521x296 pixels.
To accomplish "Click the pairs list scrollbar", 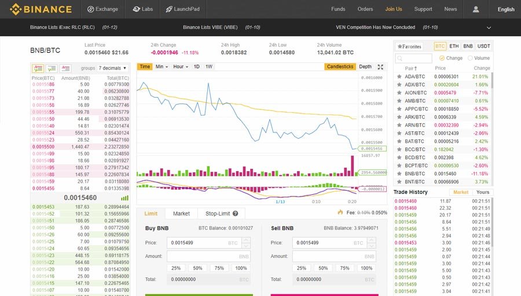I will 492,80.
